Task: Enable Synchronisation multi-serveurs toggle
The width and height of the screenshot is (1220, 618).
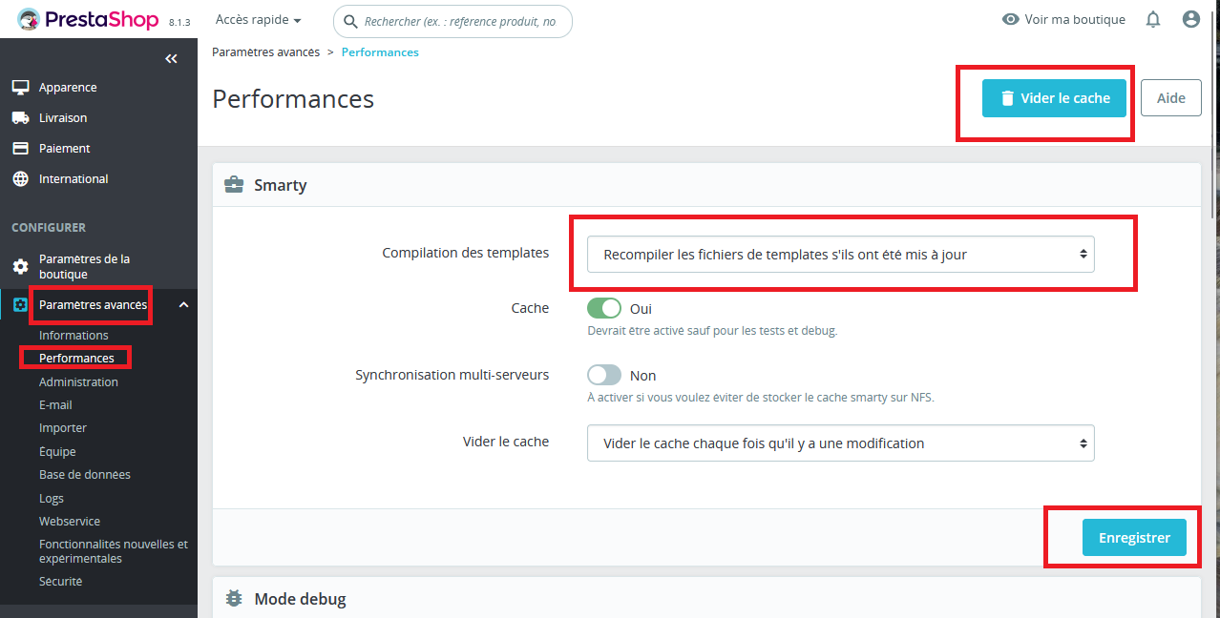Action: pyautogui.click(x=604, y=375)
